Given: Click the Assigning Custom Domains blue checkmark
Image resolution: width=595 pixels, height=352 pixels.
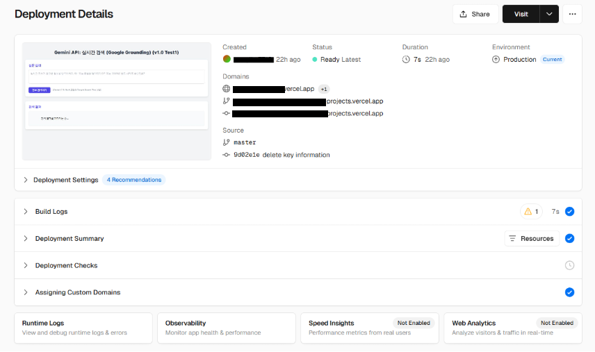Looking at the screenshot, I should [569, 292].
